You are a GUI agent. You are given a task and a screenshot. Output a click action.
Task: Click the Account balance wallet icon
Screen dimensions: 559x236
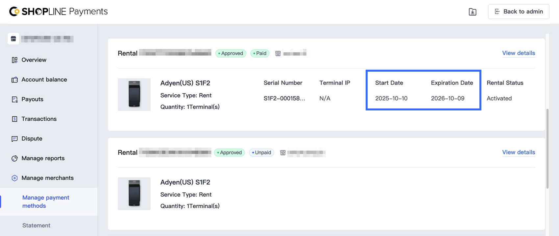point(14,80)
